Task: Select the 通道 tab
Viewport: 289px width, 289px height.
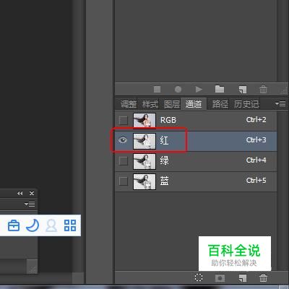Action: click(x=194, y=104)
